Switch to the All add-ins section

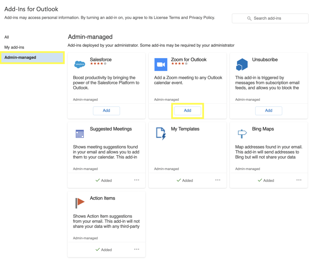6,37
